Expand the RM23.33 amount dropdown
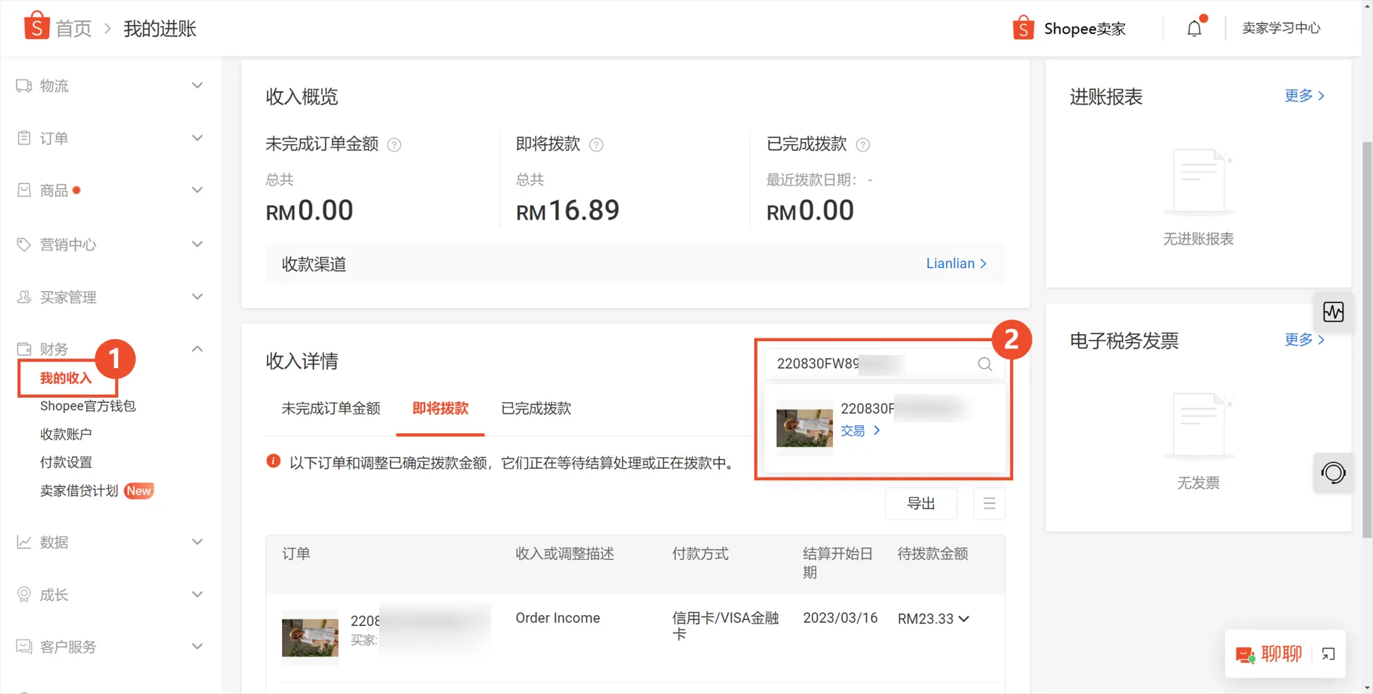1373x694 pixels. [964, 619]
